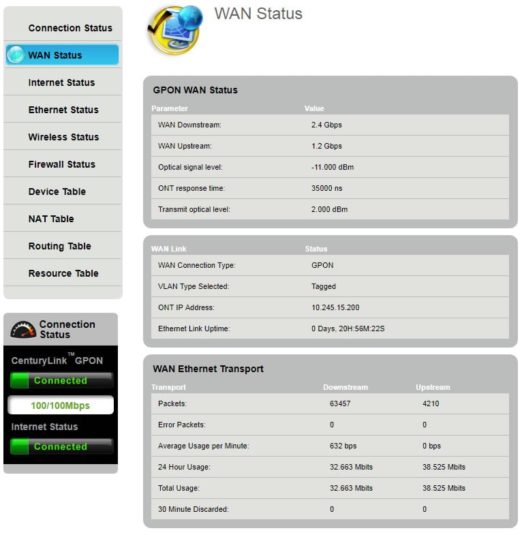Show the Routing Table
This screenshot has width=522, height=535.
[x=59, y=246]
